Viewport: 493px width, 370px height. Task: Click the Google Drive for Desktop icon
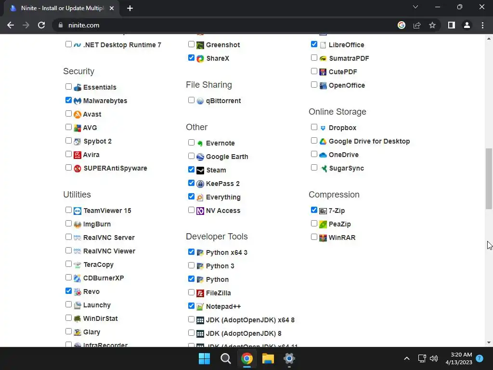(x=323, y=142)
